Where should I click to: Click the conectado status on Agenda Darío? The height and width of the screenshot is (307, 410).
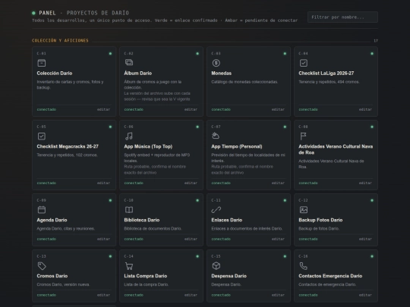tap(46, 239)
